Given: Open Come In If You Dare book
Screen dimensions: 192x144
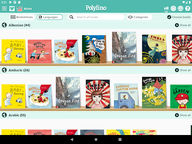Looking at the screenshot, I should coord(94,49).
